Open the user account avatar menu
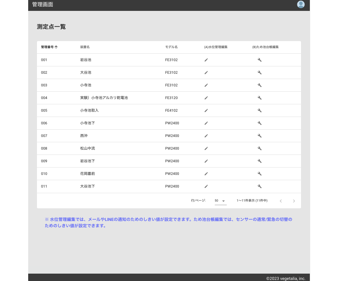 301,5
